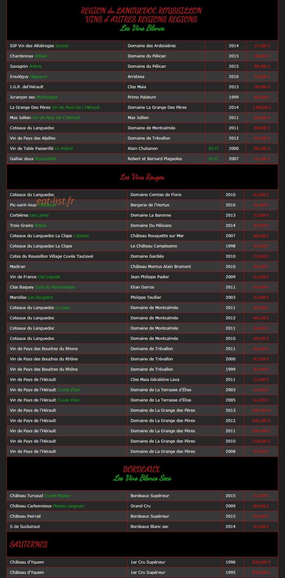Click 'Irouléguy Hegoxuri' wine entry
This screenshot has width=285, height=578.
coord(29,76)
